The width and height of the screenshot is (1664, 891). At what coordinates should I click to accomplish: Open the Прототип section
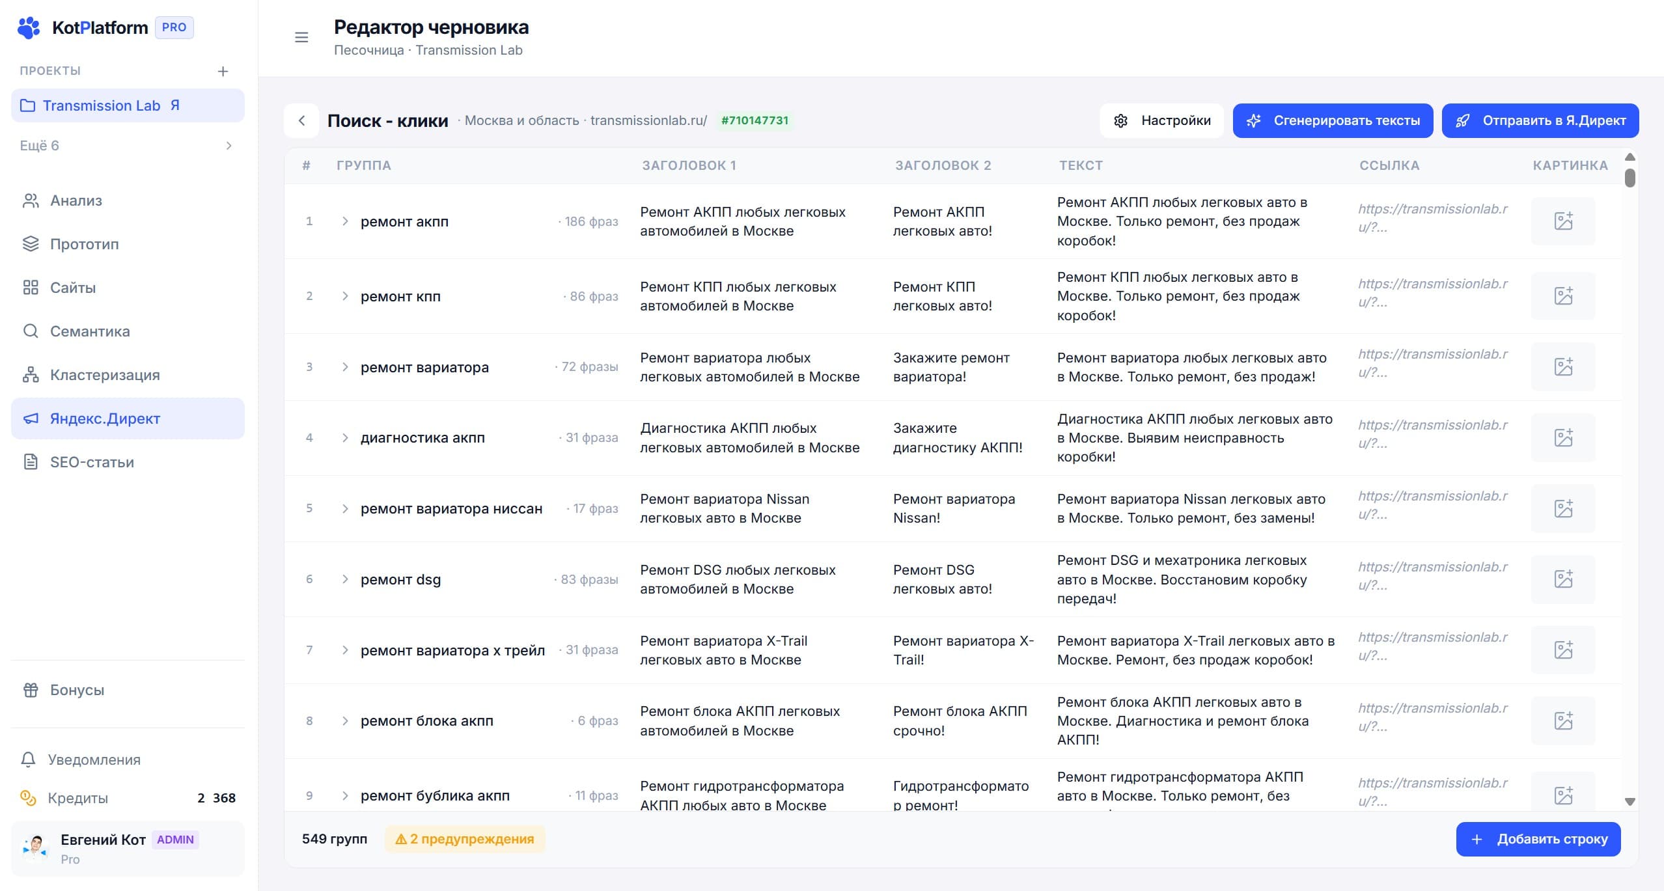128,244
